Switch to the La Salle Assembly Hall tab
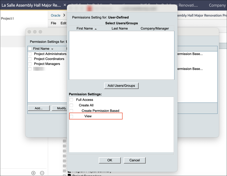Viewport: 227px width, 176px height. (31, 5)
